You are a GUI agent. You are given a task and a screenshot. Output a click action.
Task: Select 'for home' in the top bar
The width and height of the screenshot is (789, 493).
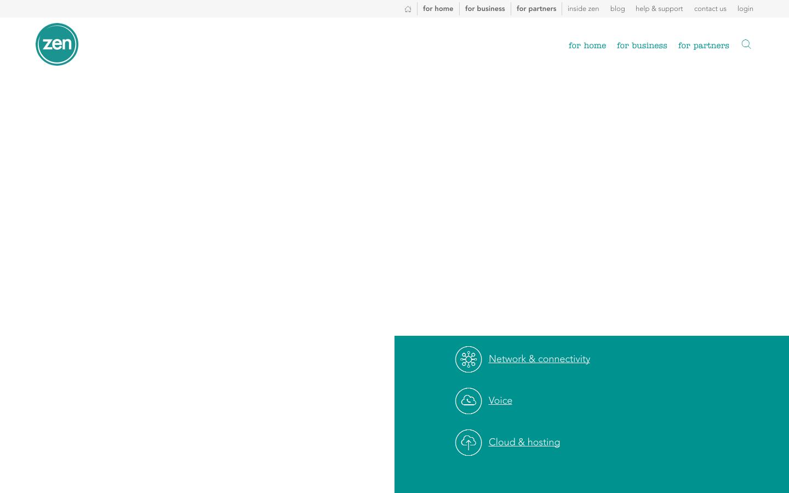tap(438, 8)
